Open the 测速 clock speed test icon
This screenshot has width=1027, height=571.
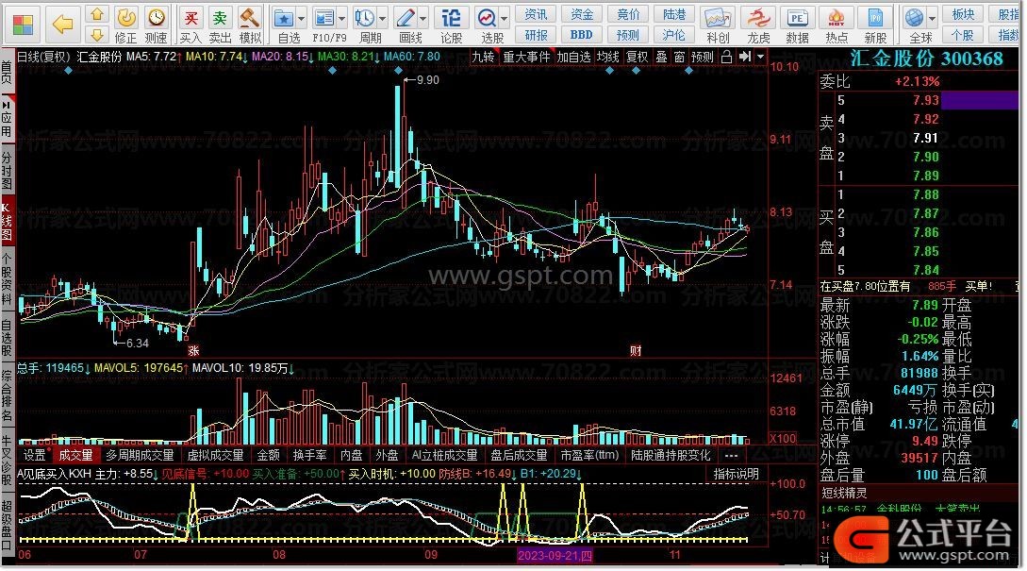[x=156, y=18]
